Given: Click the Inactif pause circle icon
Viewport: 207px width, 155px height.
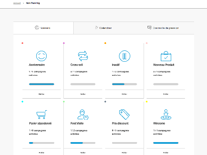Looking at the screenshot, I should tap(125, 56).
